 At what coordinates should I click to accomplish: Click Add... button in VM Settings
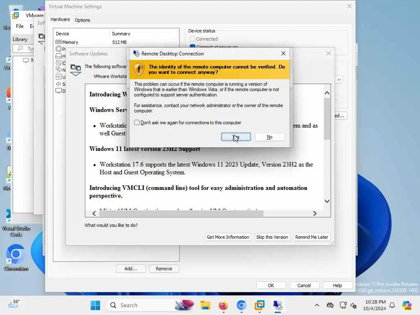point(131,269)
